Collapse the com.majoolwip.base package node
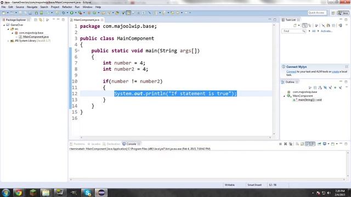 click(x=13, y=33)
